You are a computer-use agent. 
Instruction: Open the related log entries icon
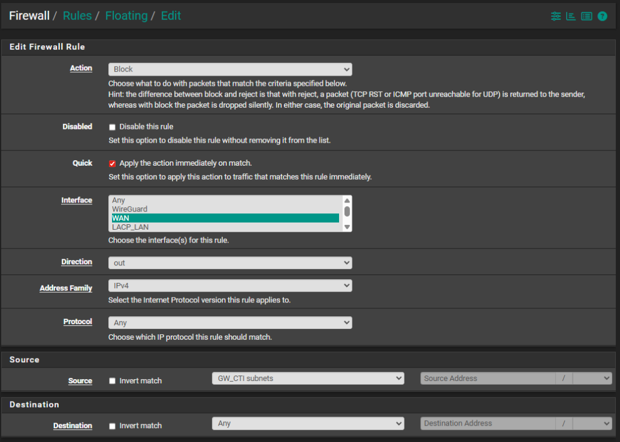click(x=586, y=16)
